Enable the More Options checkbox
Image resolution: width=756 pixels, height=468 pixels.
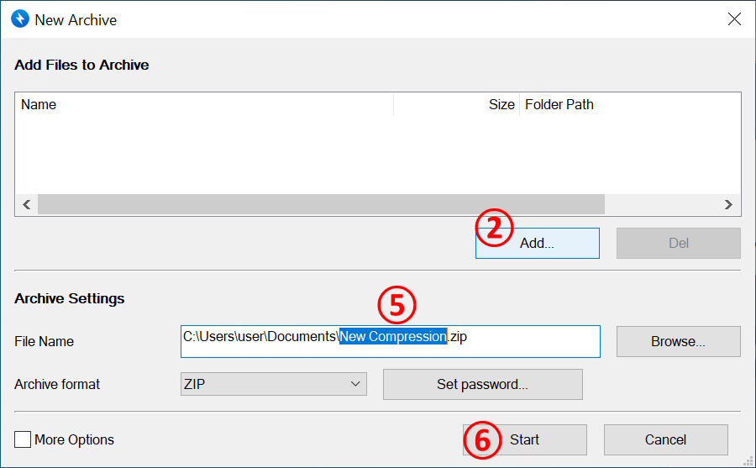23,439
